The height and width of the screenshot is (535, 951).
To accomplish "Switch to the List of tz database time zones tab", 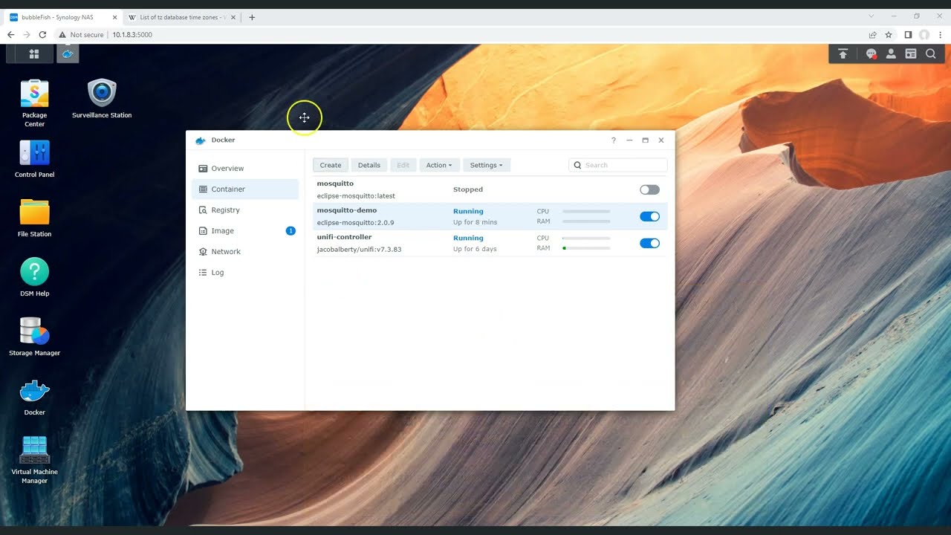I will coord(182,17).
